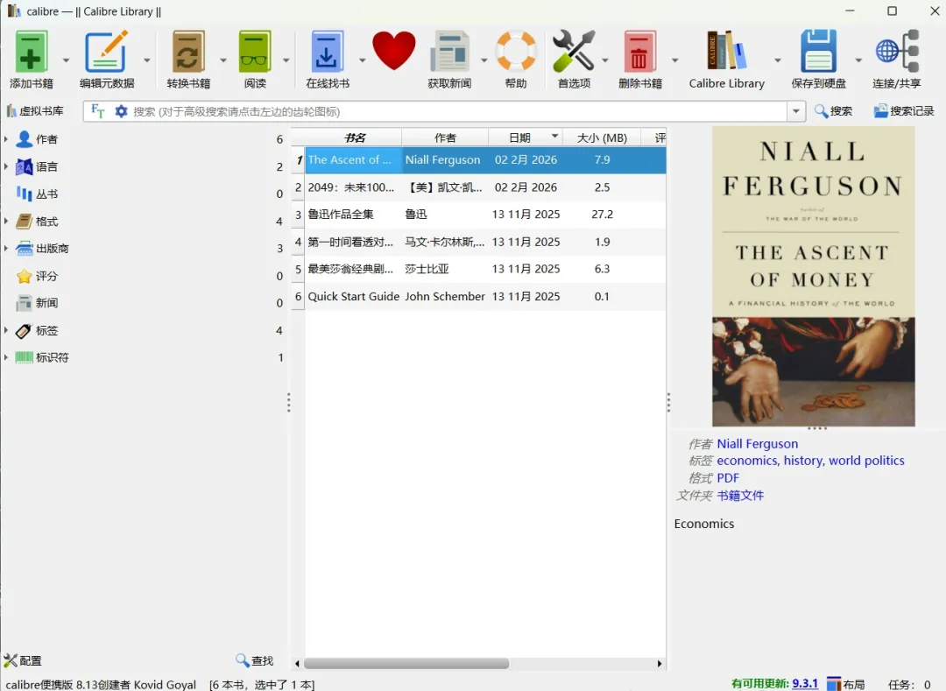Click the 'world politics' tag link
This screenshot has width=946, height=691.
point(866,461)
